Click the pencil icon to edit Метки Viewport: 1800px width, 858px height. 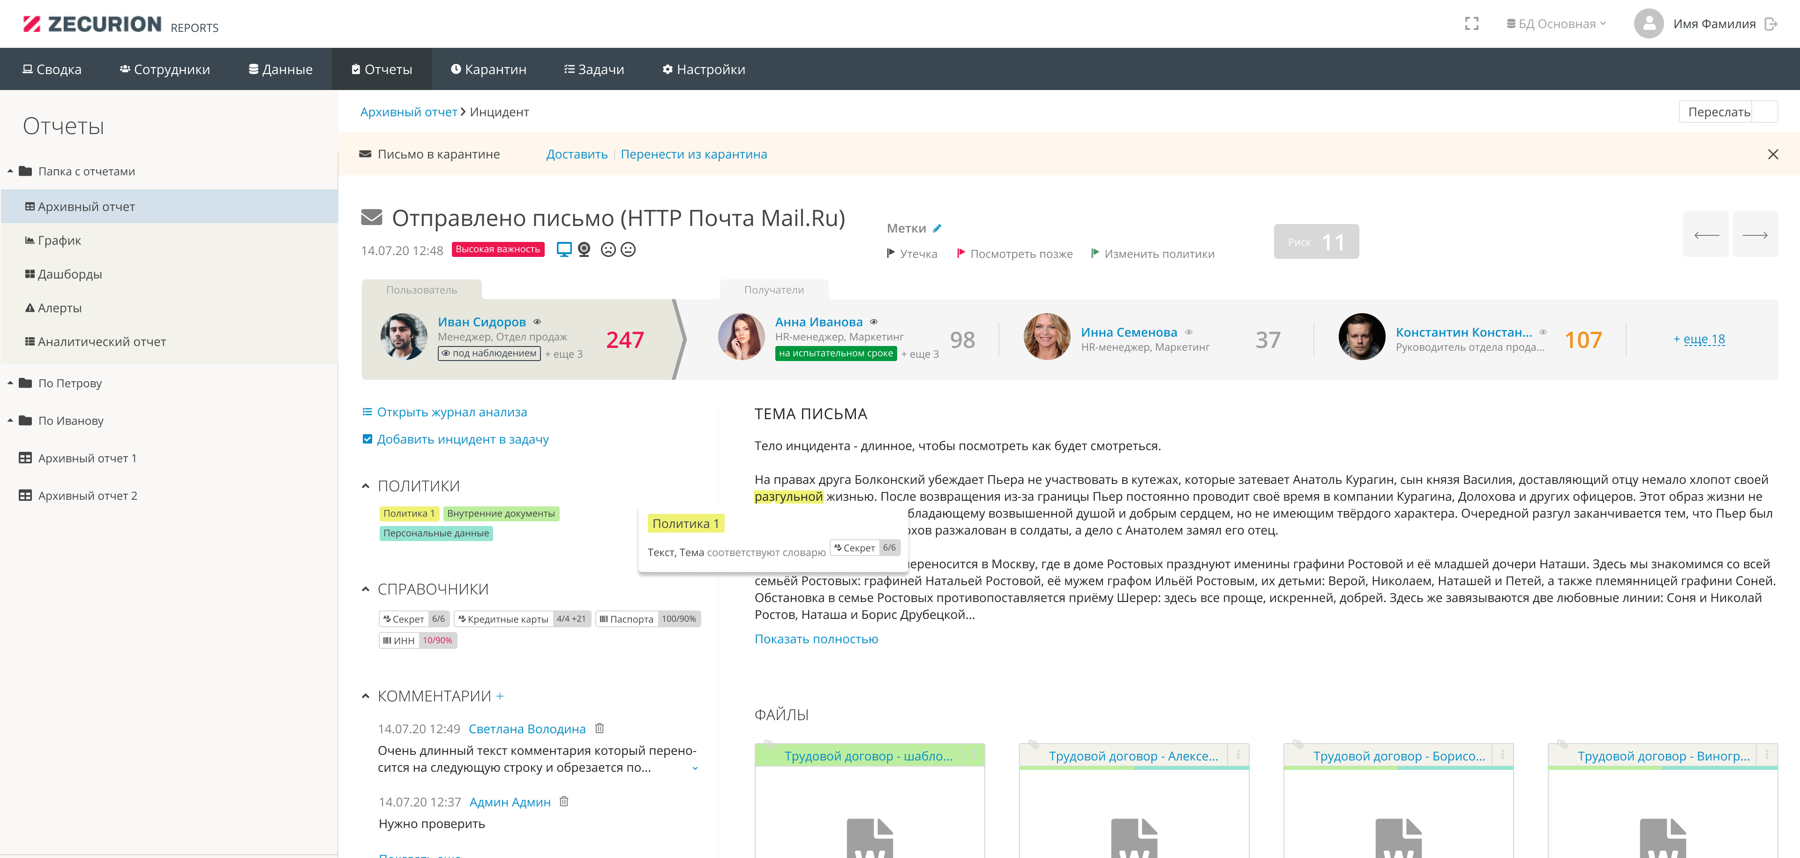(x=937, y=228)
